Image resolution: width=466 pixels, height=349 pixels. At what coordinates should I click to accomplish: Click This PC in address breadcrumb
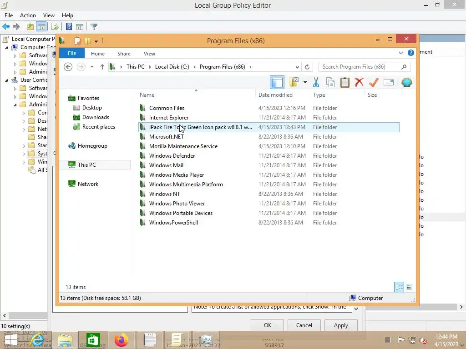pyautogui.click(x=136, y=67)
